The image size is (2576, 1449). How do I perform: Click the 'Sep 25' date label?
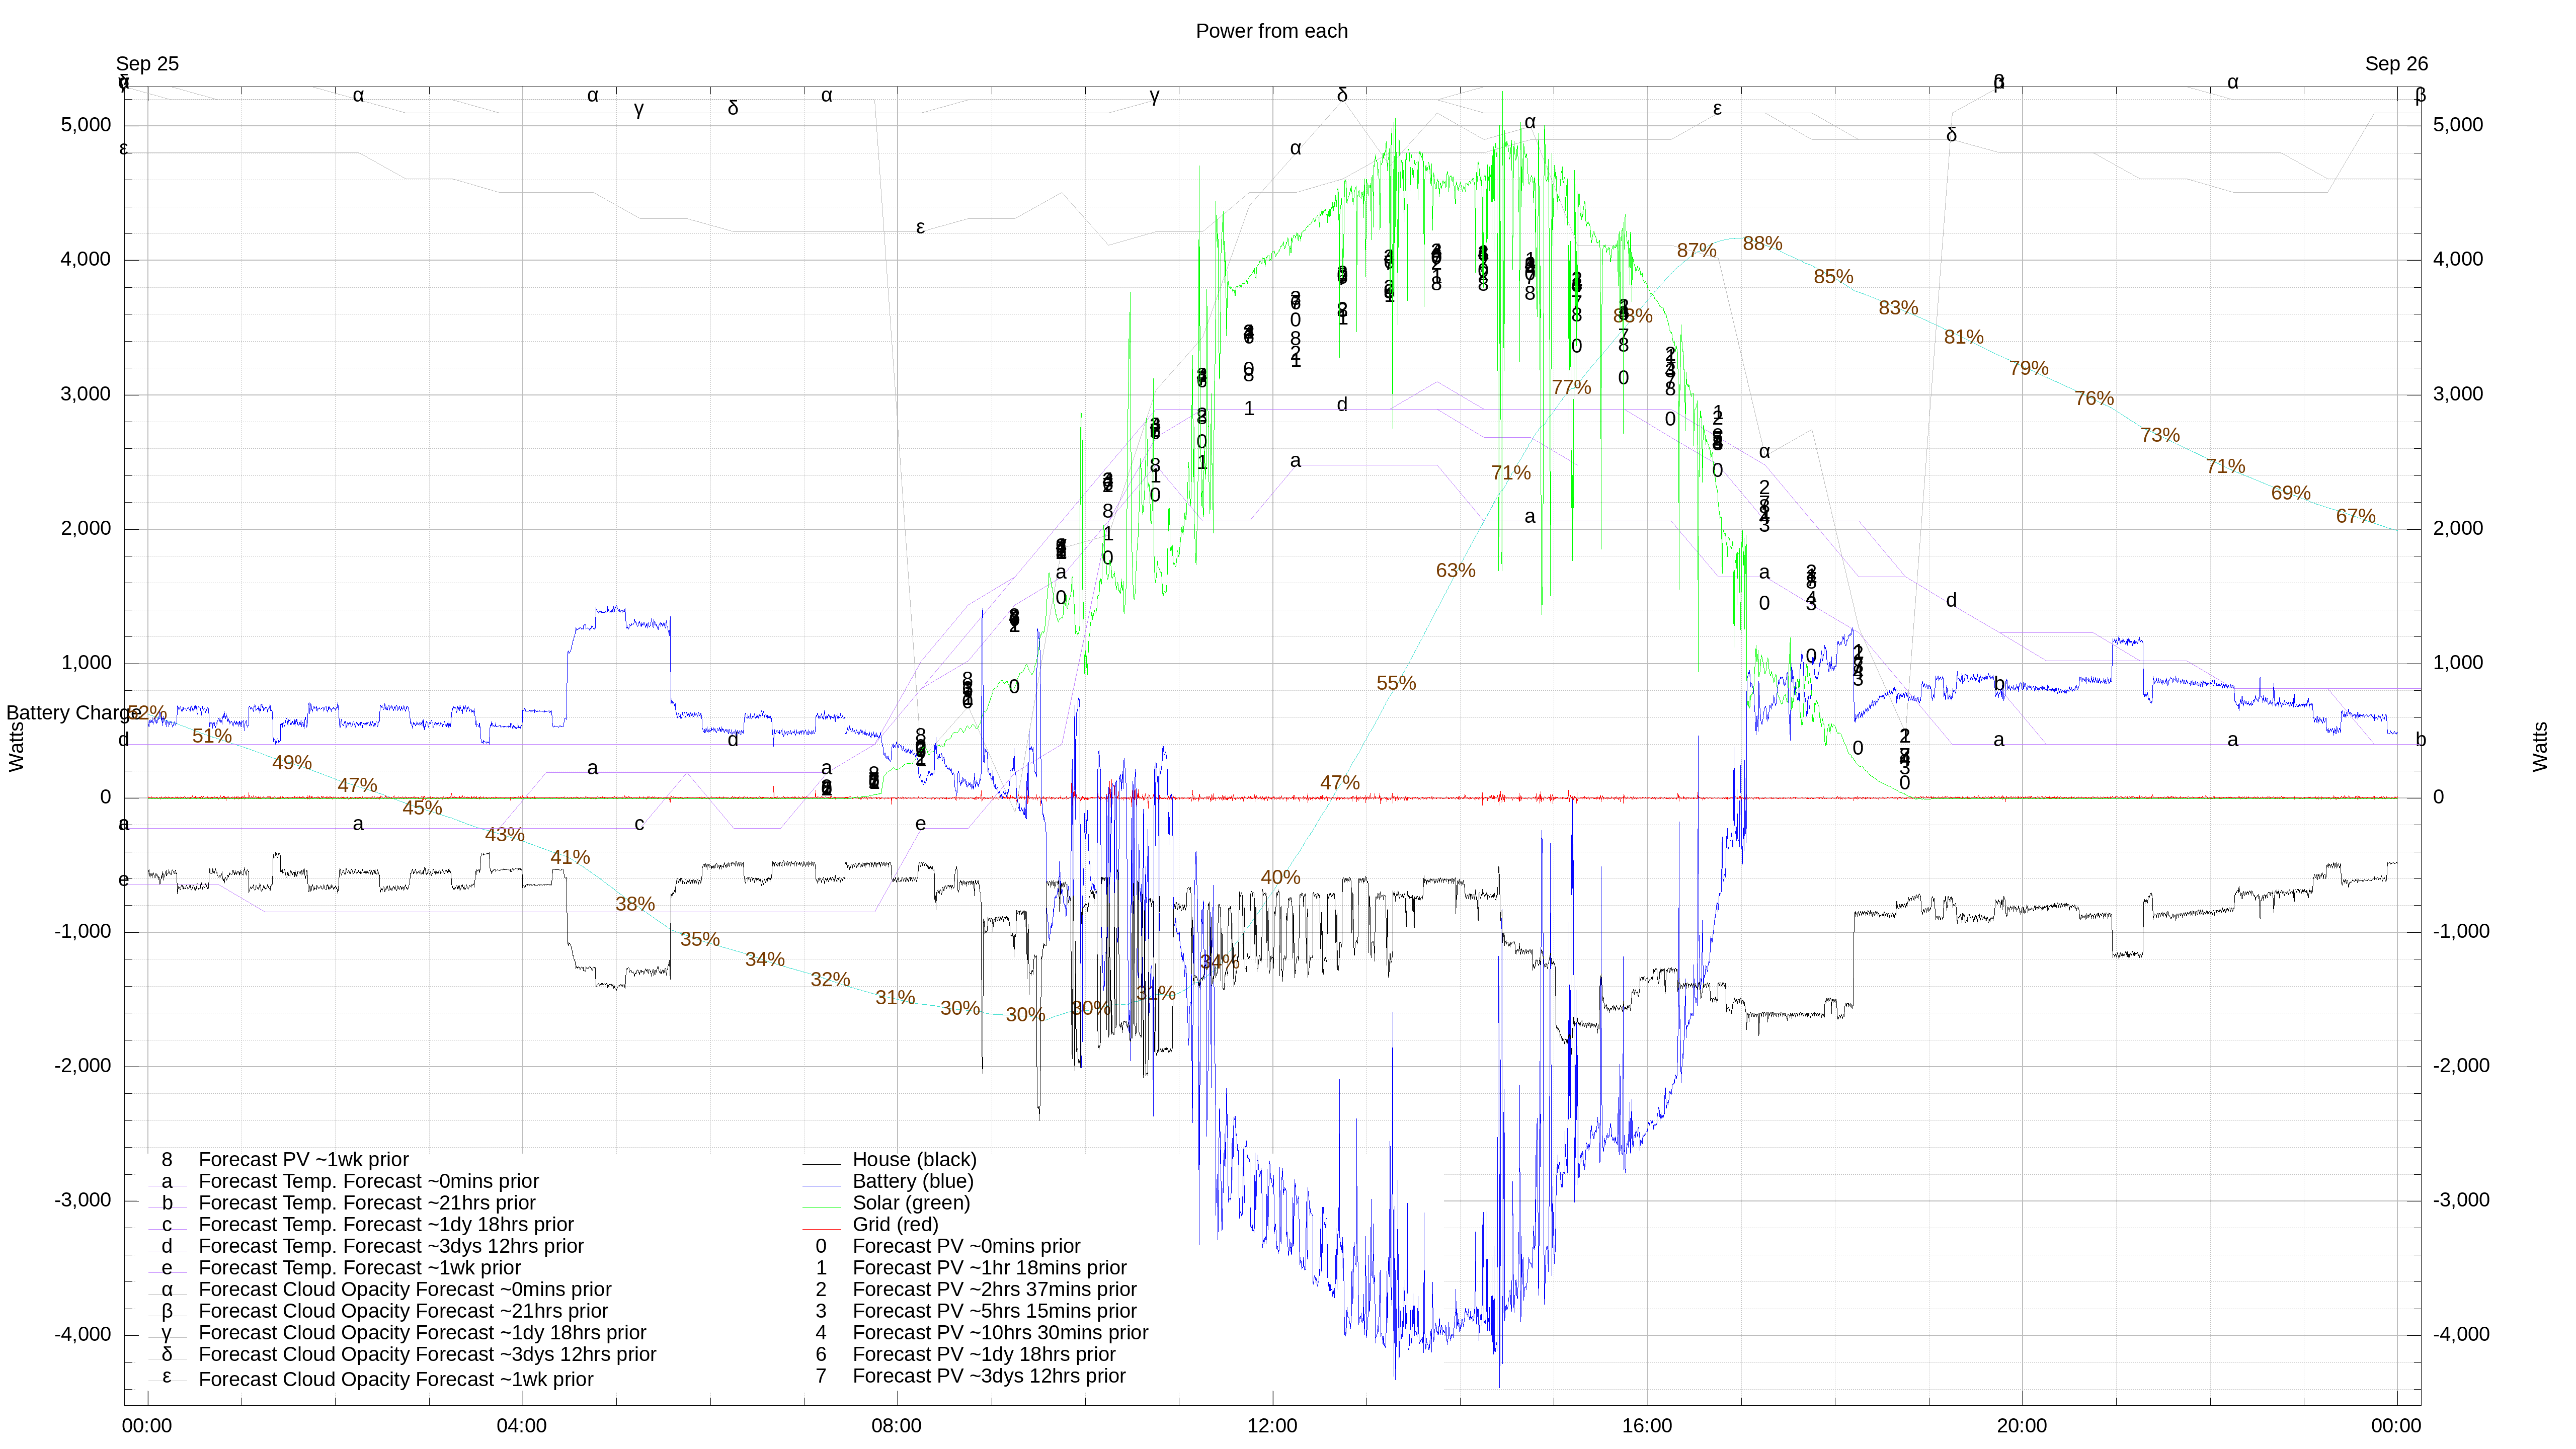[147, 64]
